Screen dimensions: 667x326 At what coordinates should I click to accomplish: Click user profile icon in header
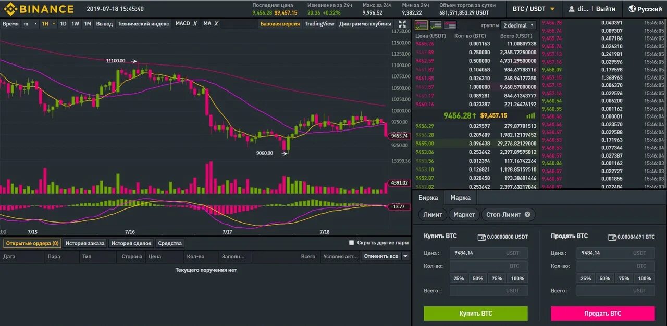pyautogui.click(x=572, y=9)
